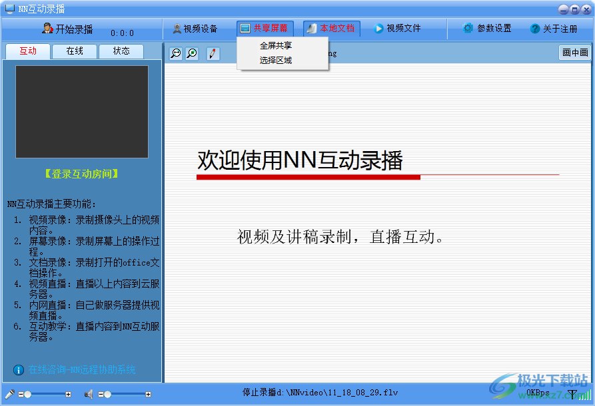
Task: Click feature item 3 文档录像
Action: [87, 268]
